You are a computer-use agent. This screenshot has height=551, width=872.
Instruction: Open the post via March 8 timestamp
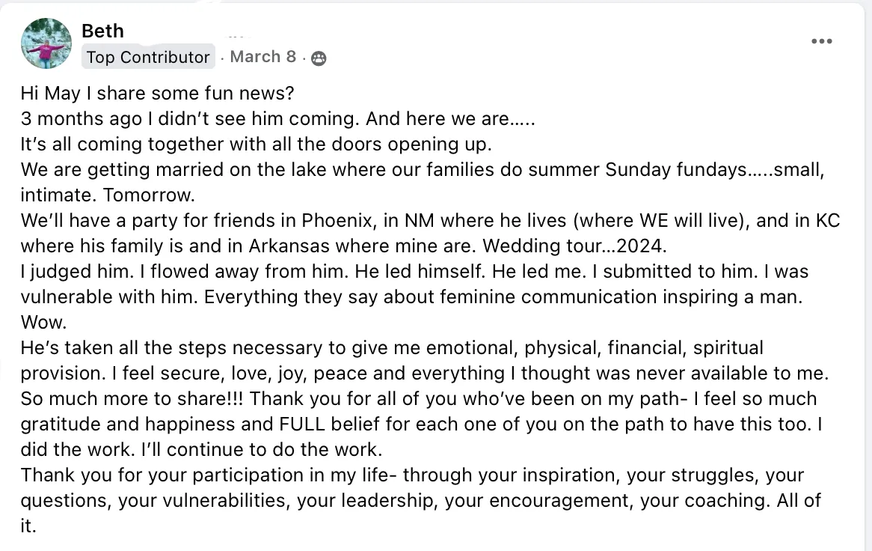pyautogui.click(x=263, y=57)
